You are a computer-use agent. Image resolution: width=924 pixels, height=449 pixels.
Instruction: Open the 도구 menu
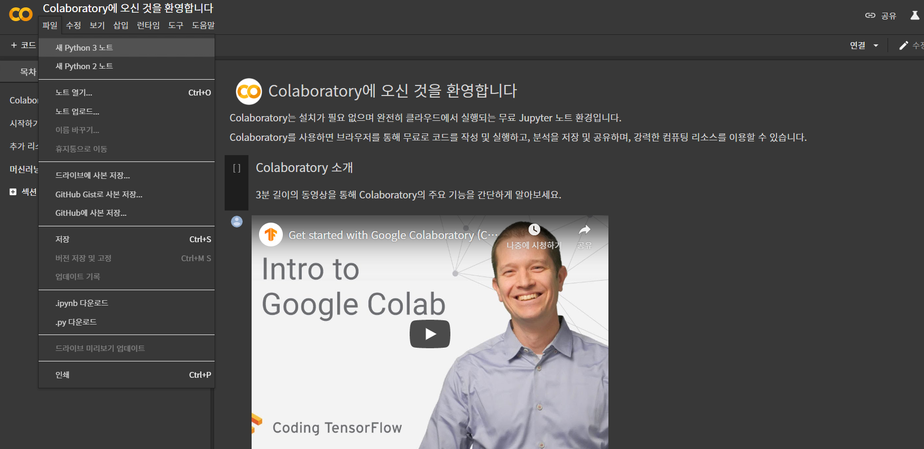click(176, 25)
